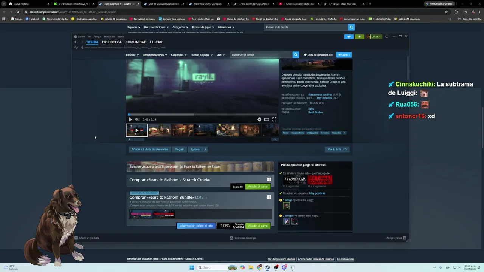The width and height of the screenshot is (484, 272).
Task: Add a tag with the plus button
Action: [344, 133]
